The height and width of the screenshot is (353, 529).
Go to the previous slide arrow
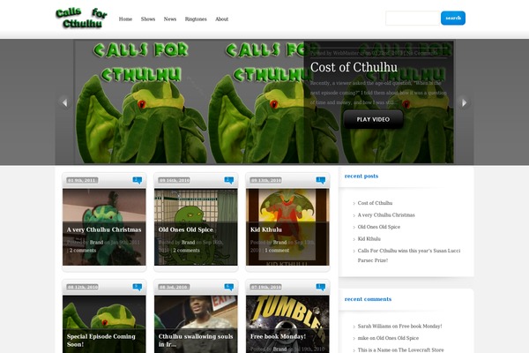64,102
